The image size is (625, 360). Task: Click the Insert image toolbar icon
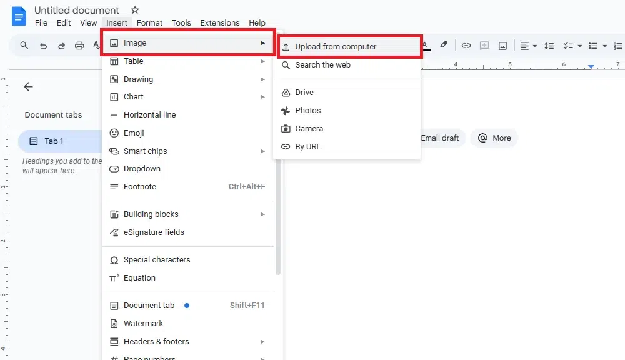coord(502,46)
